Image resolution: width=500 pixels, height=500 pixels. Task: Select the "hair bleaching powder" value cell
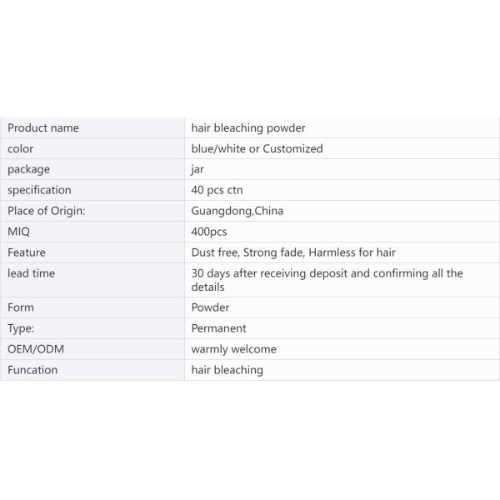[248, 128]
